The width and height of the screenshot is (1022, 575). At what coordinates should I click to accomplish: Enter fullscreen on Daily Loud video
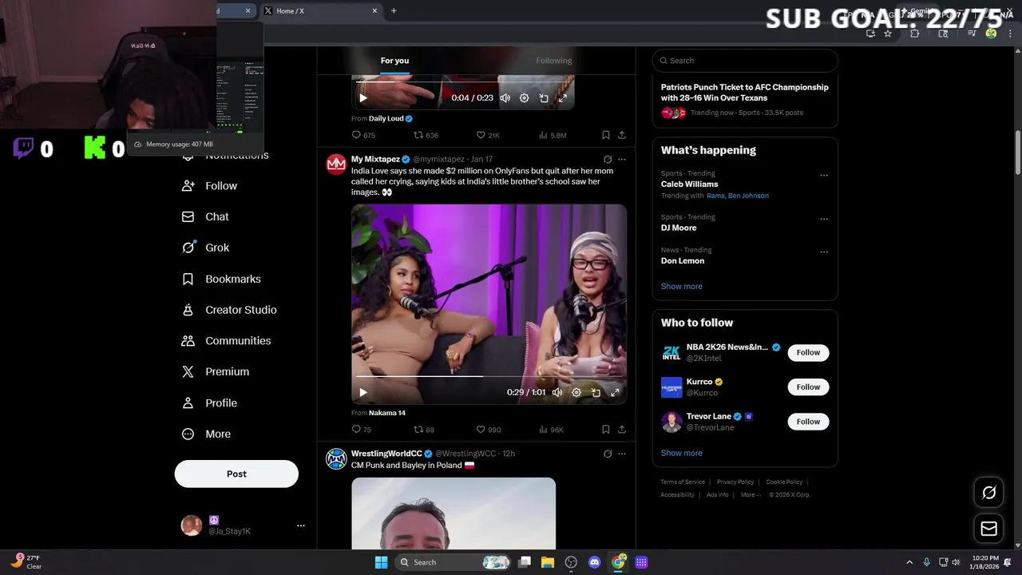tap(563, 98)
